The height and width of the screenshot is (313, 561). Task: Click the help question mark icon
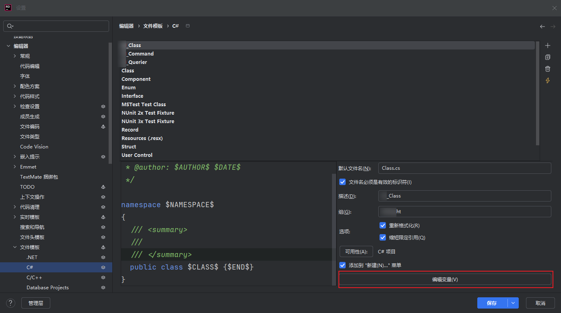[11, 303]
